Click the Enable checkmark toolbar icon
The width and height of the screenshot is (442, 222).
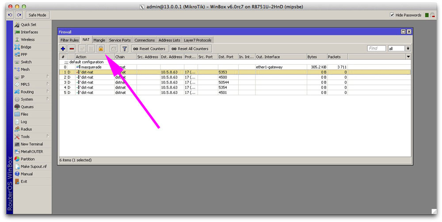82,49
